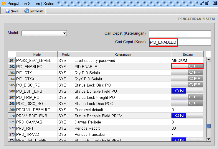Enable the PID_ENABLED toggle switch

[187, 67]
